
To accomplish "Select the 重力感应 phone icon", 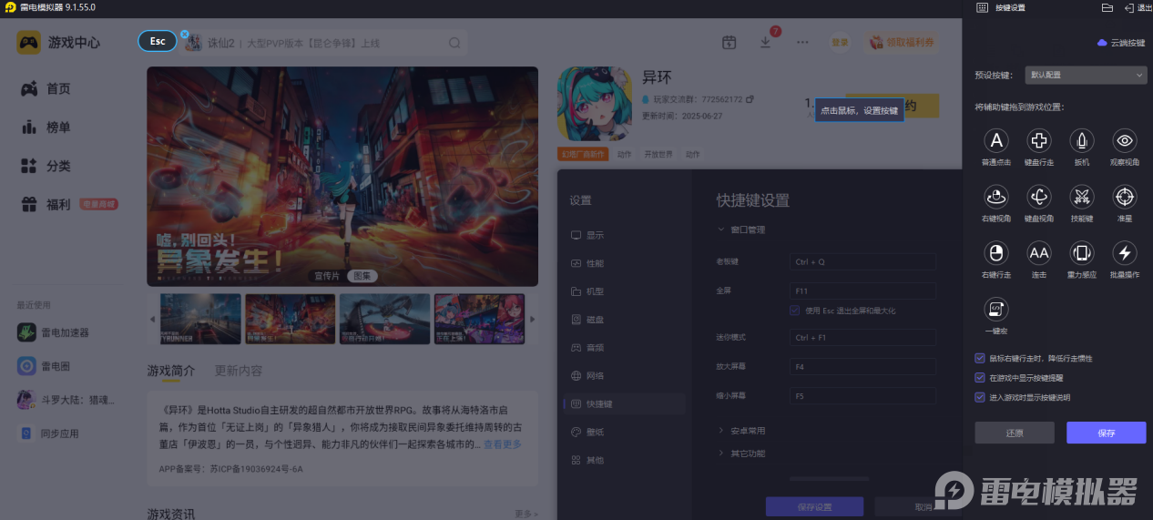I will (x=1082, y=252).
